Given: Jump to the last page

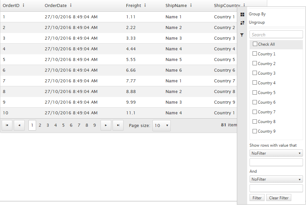Looking at the screenshot, I should (x=118, y=125).
